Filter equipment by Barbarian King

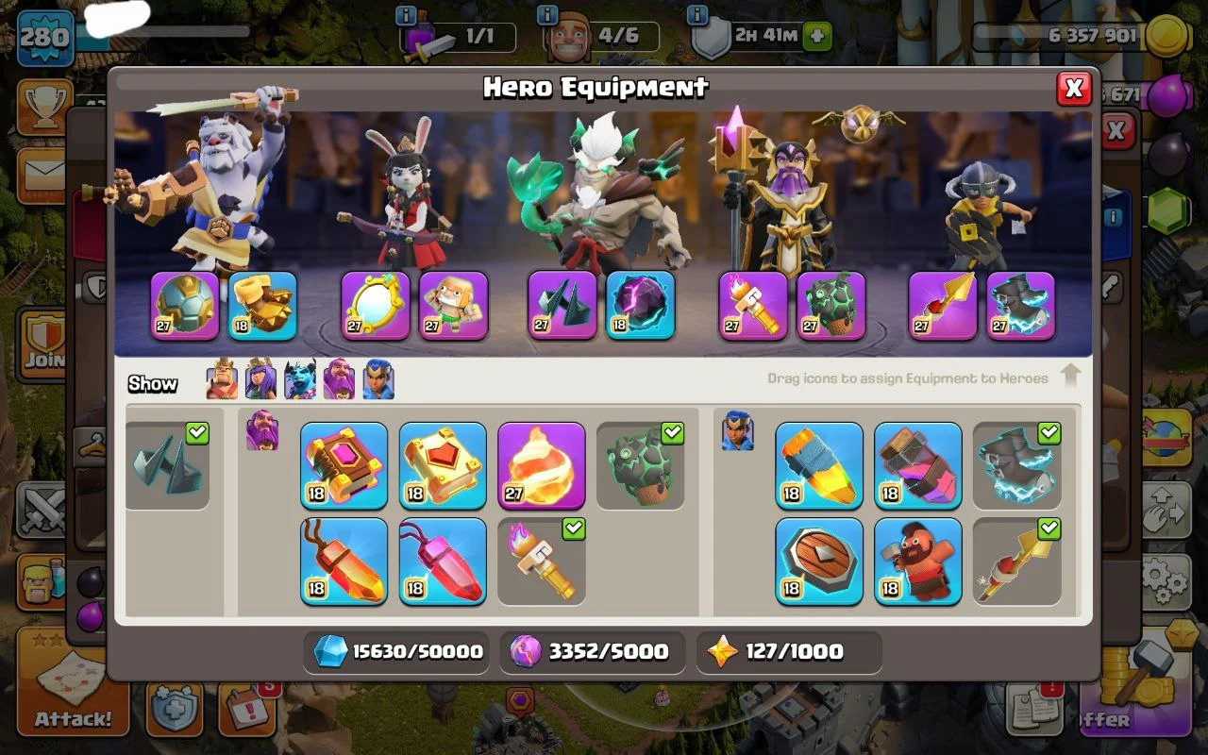coord(223,379)
